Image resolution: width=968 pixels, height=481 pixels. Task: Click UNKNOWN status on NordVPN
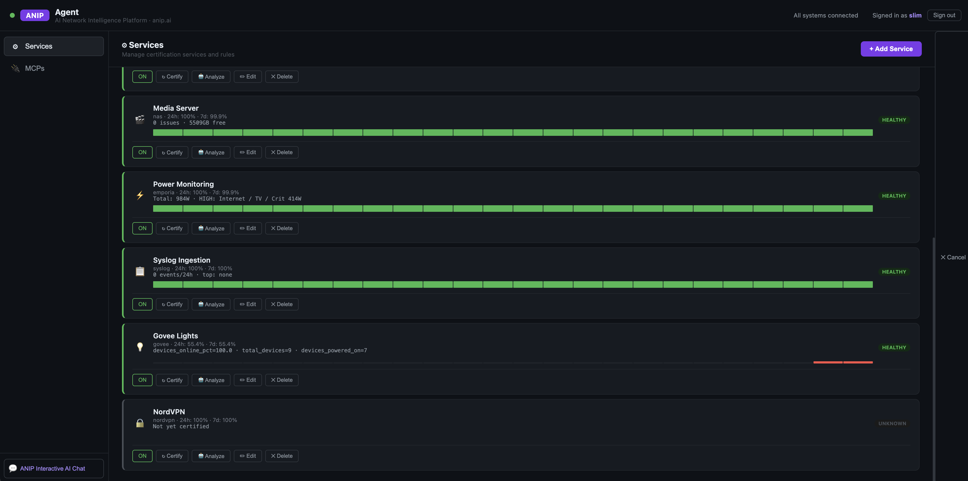click(x=892, y=423)
